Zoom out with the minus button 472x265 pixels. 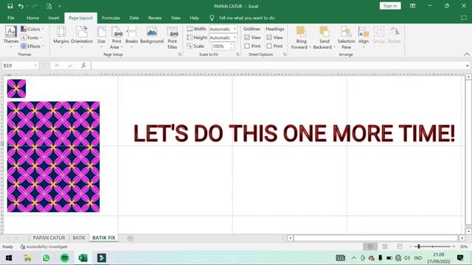[x=410, y=247]
